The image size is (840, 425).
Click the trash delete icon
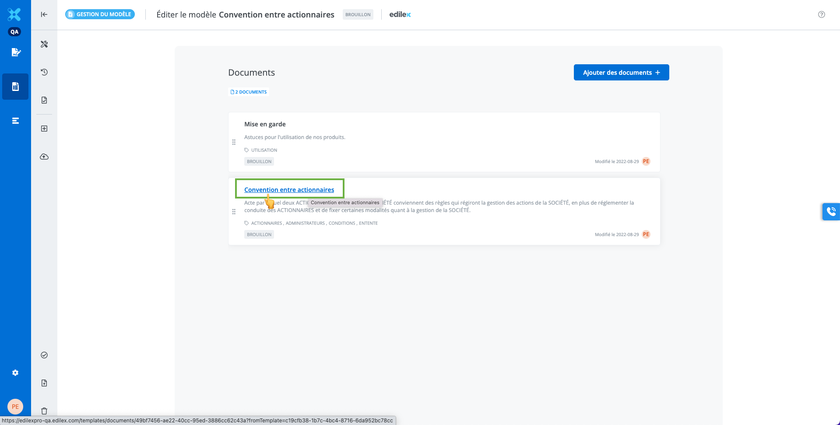pos(44,411)
